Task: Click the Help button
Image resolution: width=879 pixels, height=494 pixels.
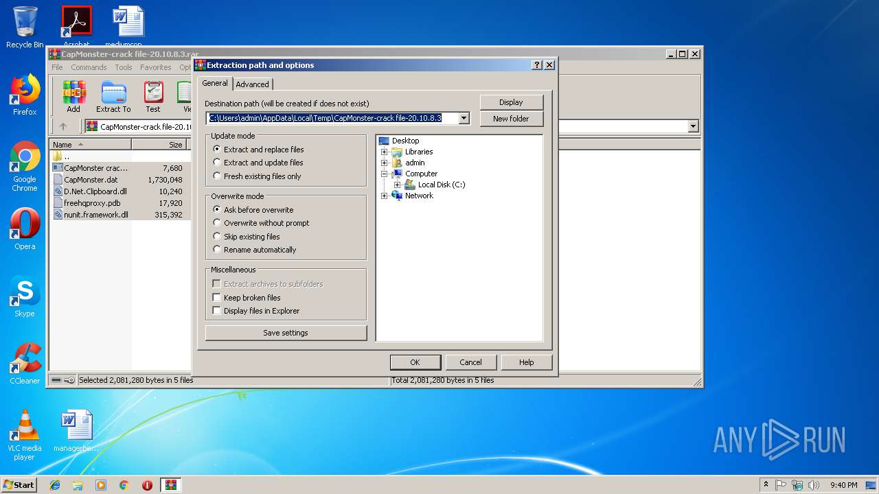Action: [x=527, y=362]
